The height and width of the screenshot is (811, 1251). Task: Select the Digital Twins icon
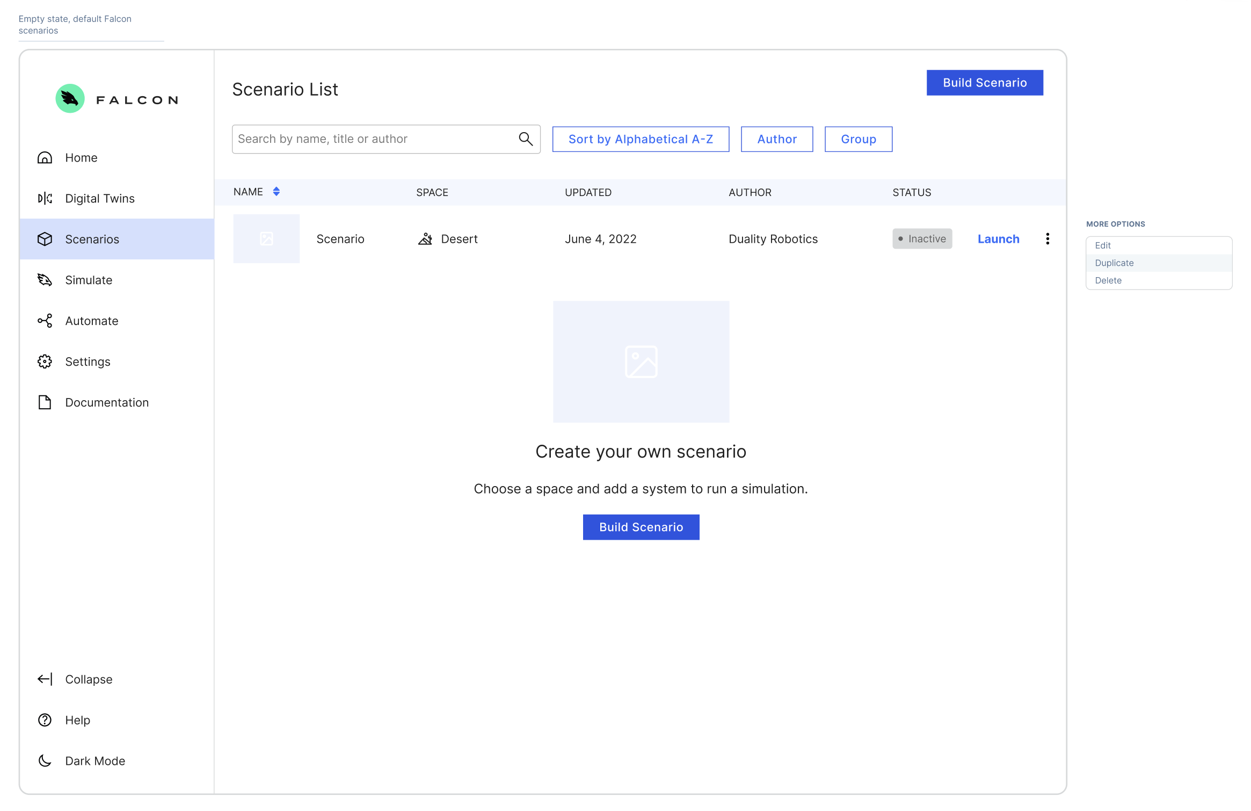point(45,198)
